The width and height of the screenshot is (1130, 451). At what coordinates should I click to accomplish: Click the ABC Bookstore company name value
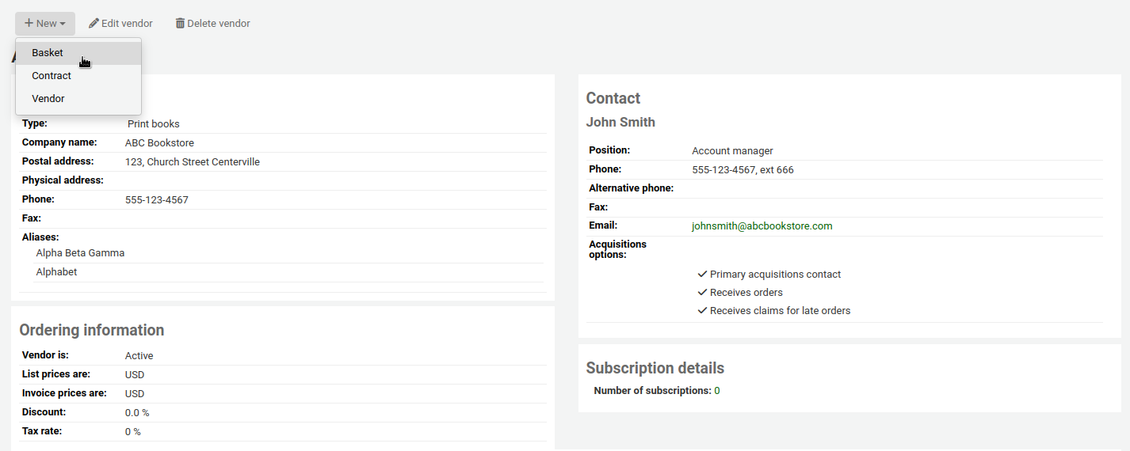159,143
